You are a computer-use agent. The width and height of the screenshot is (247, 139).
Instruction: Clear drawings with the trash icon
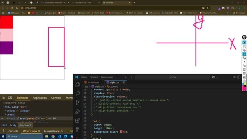244,69
